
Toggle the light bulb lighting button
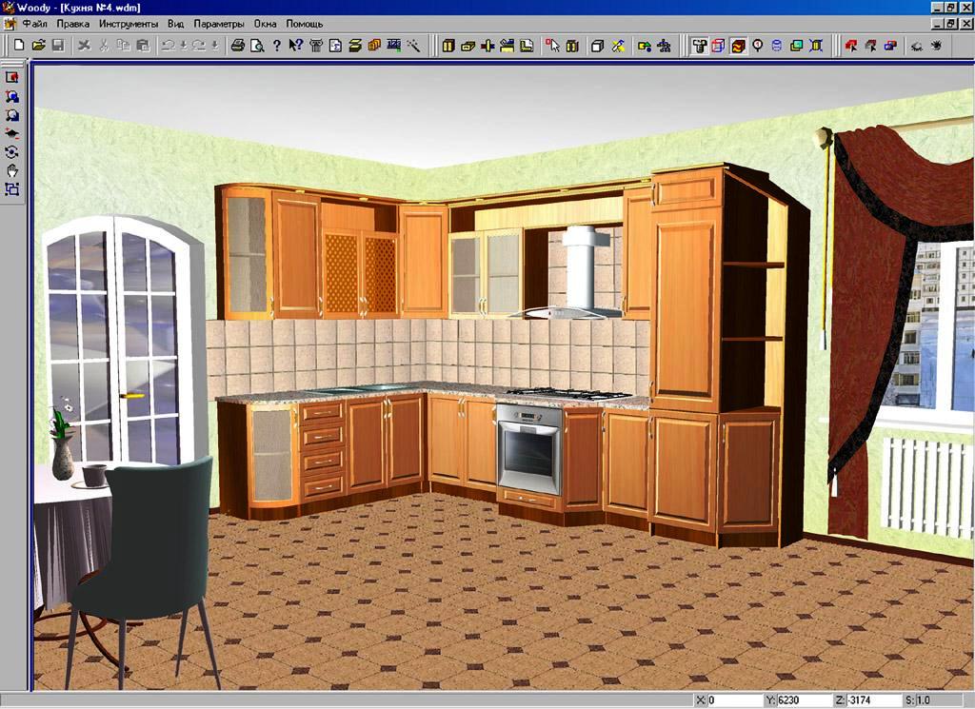click(758, 45)
